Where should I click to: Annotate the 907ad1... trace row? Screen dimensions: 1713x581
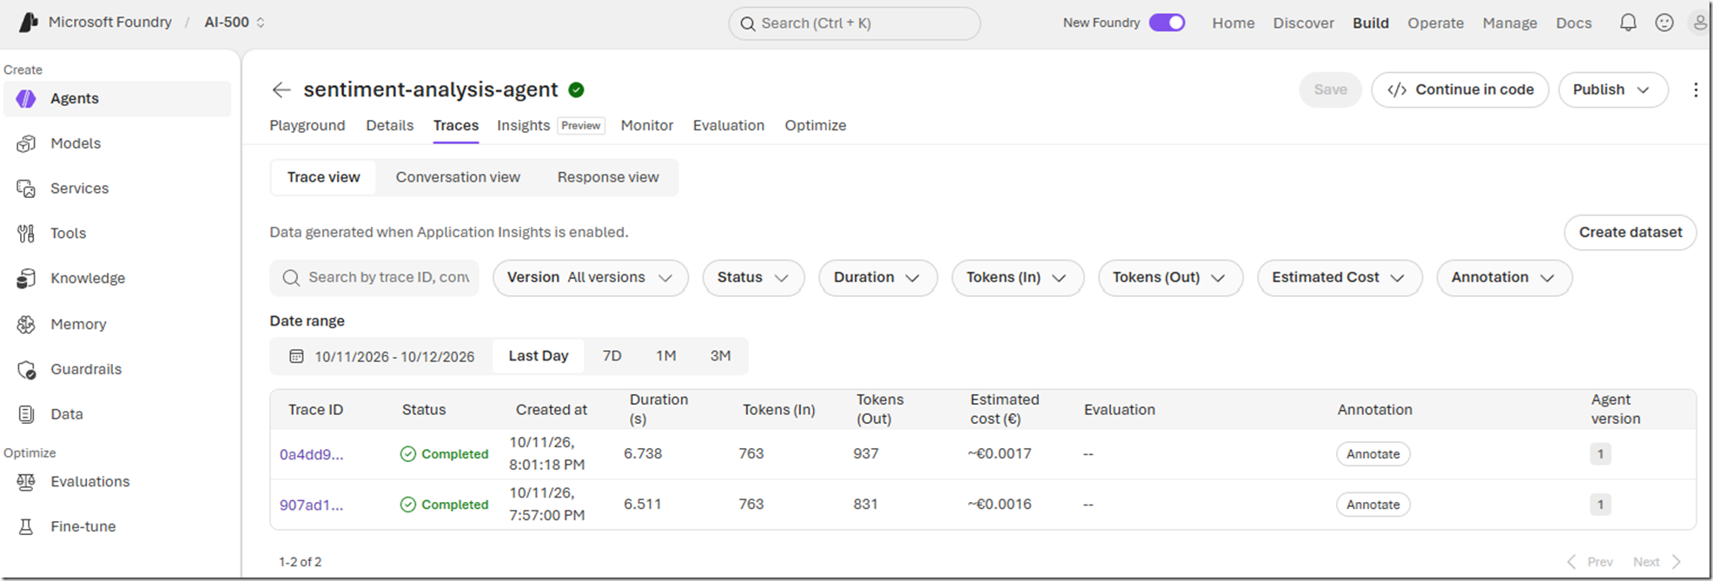(1372, 505)
